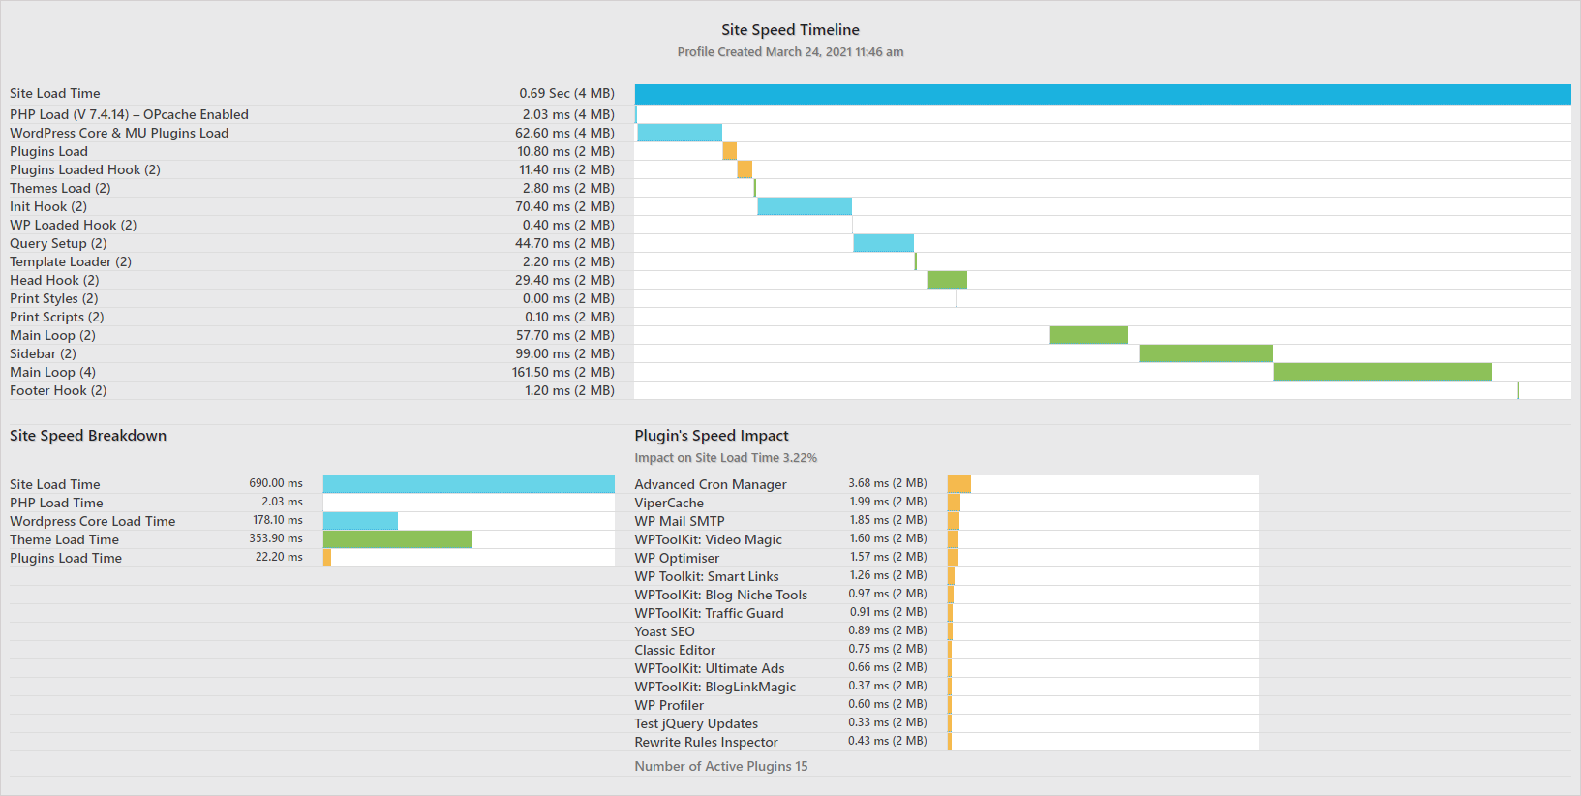This screenshot has width=1581, height=796.
Task: Click the Site Load Time timeline bar
Action: click(x=1102, y=94)
